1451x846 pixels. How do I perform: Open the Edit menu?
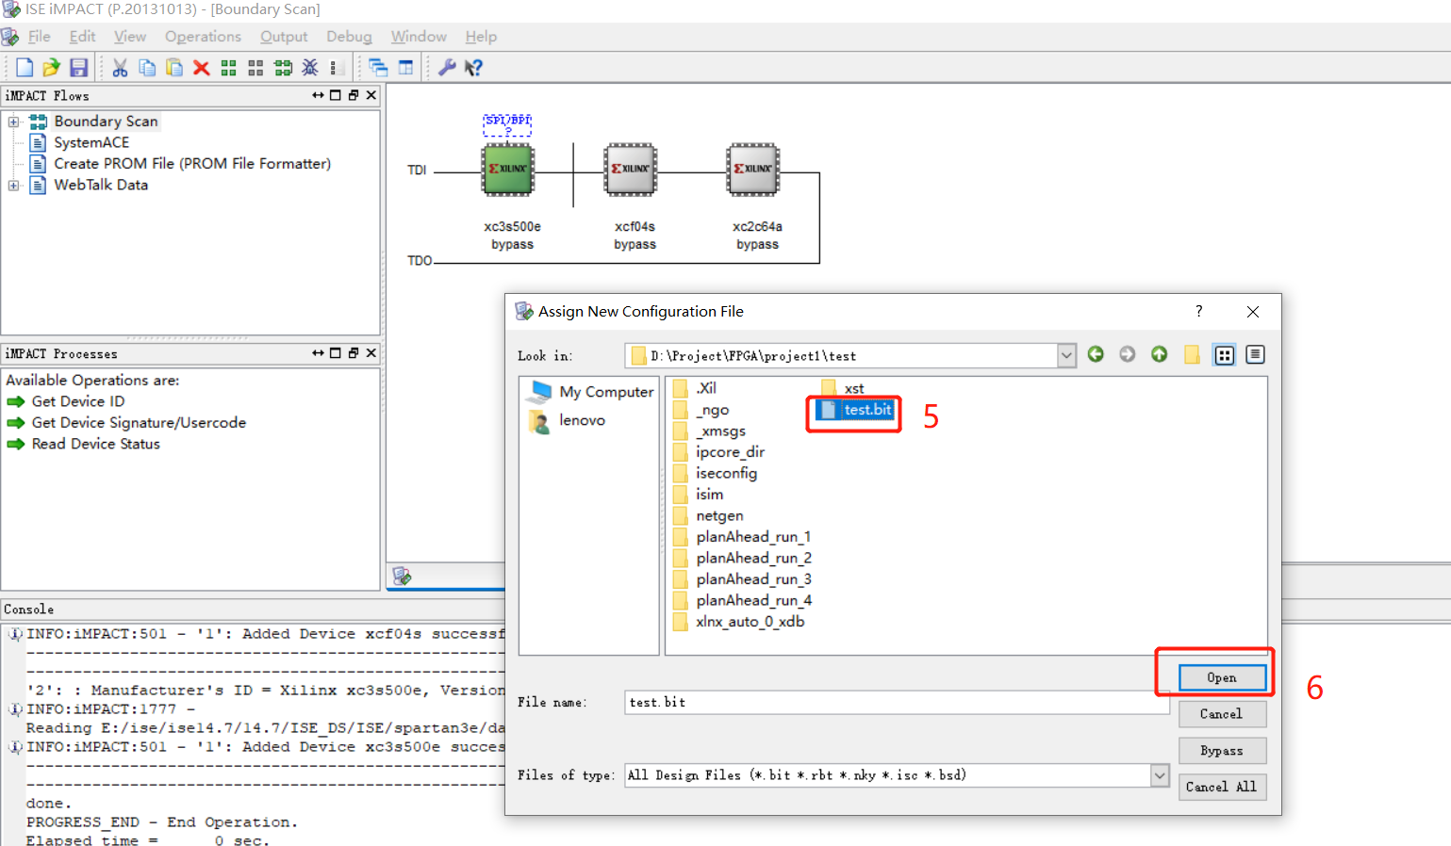click(x=83, y=37)
